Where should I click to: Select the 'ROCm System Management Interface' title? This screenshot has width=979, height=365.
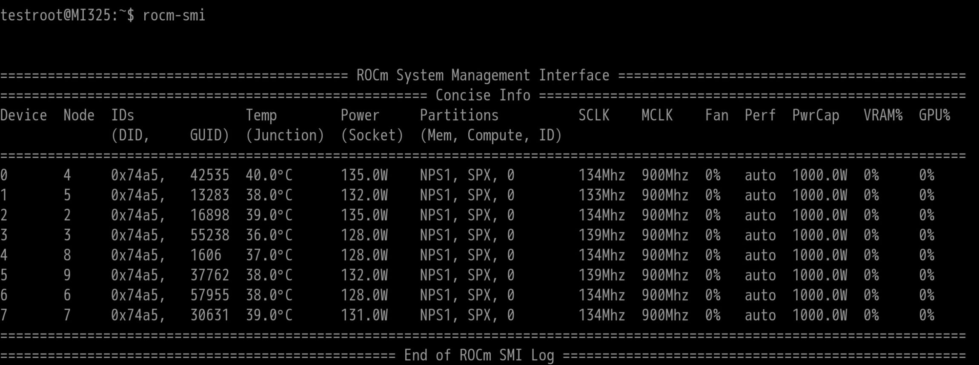pos(483,76)
